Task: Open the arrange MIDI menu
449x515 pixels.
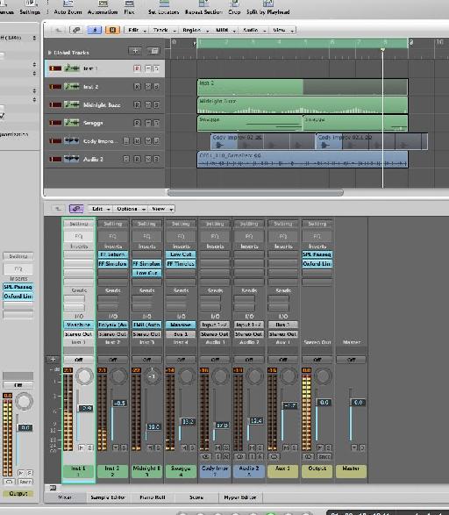Action: click(224, 30)
